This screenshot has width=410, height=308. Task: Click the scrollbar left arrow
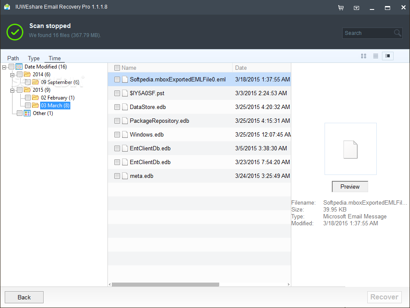[110, 284]
